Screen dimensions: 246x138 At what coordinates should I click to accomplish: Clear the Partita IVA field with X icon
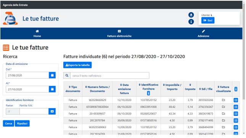coord(52,111)
